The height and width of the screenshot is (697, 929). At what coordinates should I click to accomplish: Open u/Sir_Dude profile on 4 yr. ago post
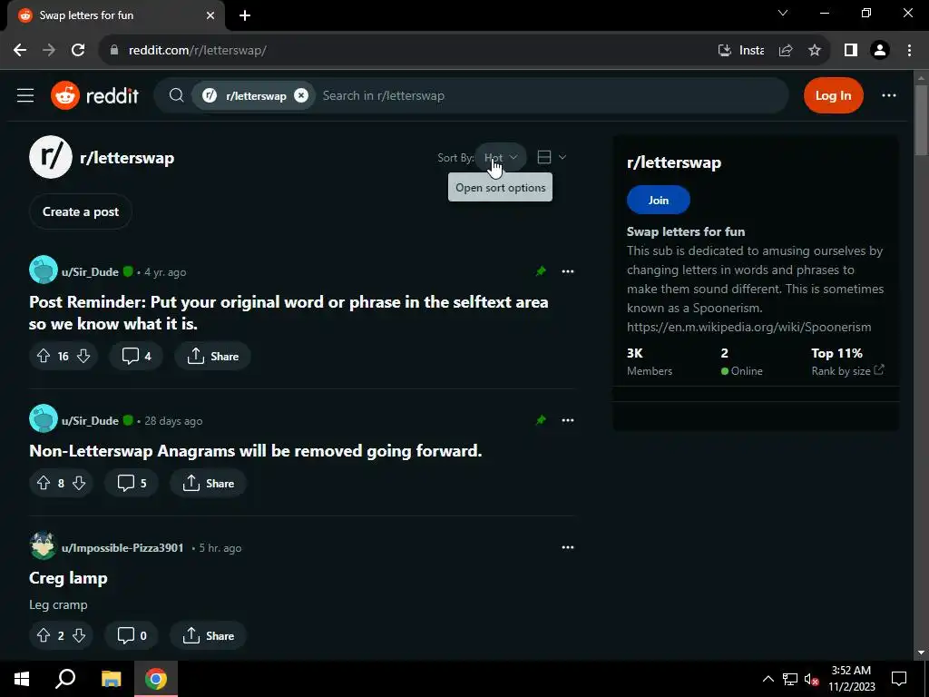pos(90,272)
